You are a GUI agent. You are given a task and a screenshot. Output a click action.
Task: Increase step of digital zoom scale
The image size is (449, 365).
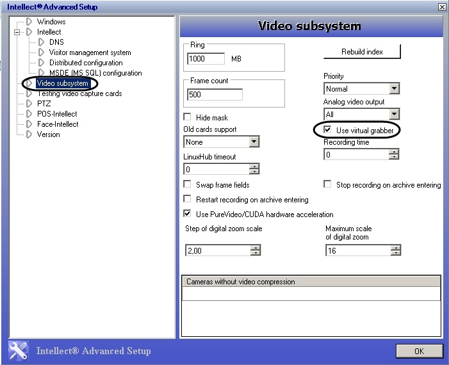[x=256, y=248]
